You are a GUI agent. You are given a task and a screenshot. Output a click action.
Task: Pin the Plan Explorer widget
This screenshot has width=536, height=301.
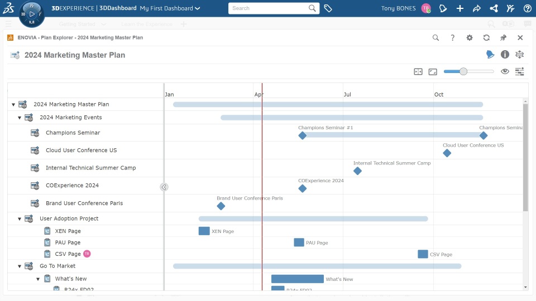point(503,37)
